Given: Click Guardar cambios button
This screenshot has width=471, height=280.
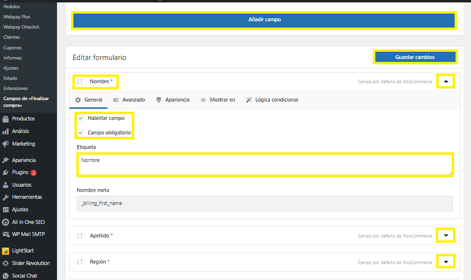Looking at the screenshot, I should 415,57.
